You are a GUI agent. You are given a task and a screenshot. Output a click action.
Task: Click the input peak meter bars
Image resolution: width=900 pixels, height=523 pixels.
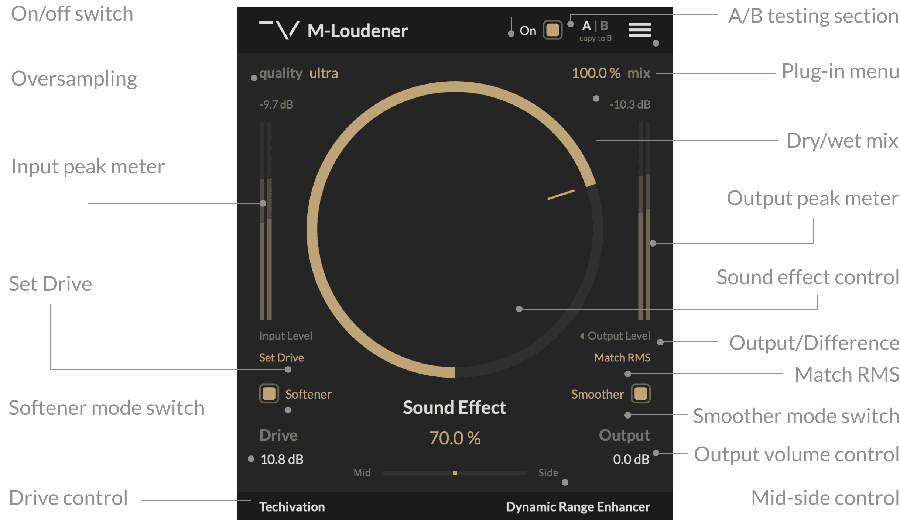[x=266, y=221]
